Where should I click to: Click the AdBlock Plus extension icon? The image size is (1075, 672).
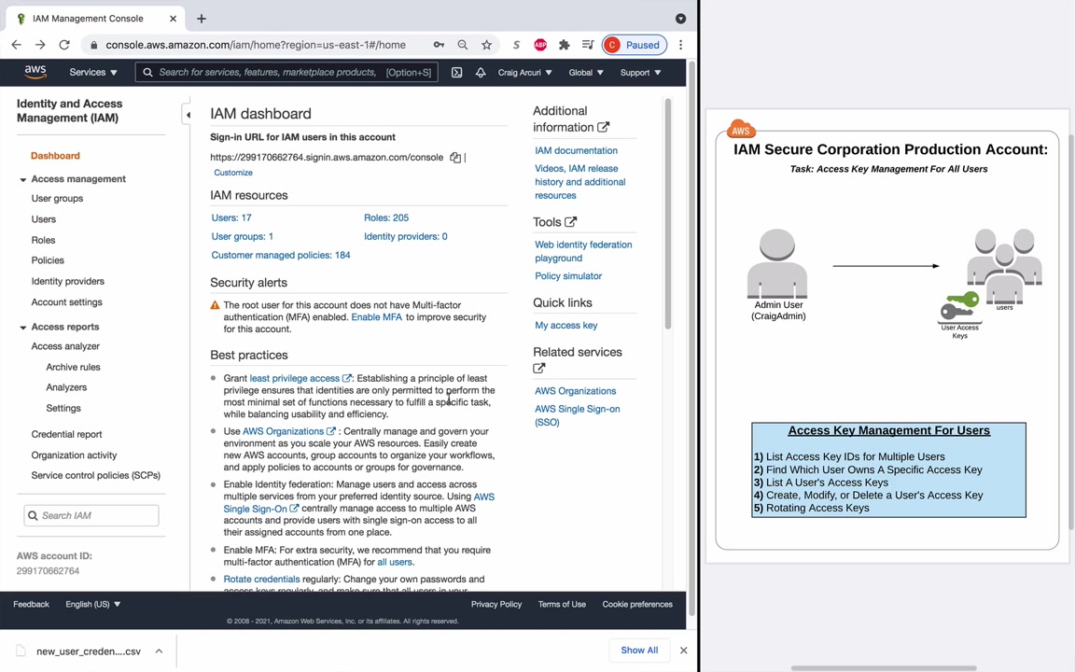coord(540,45)
